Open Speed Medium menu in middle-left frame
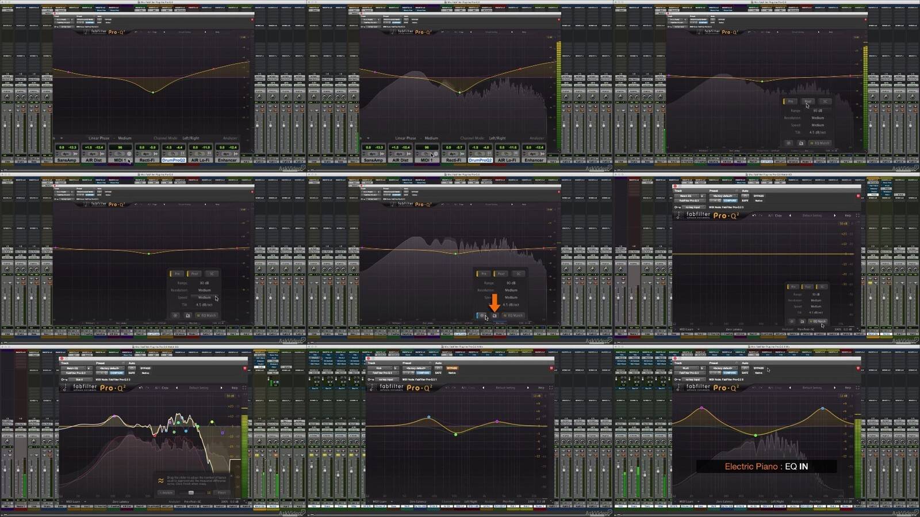 coord(204,297)
